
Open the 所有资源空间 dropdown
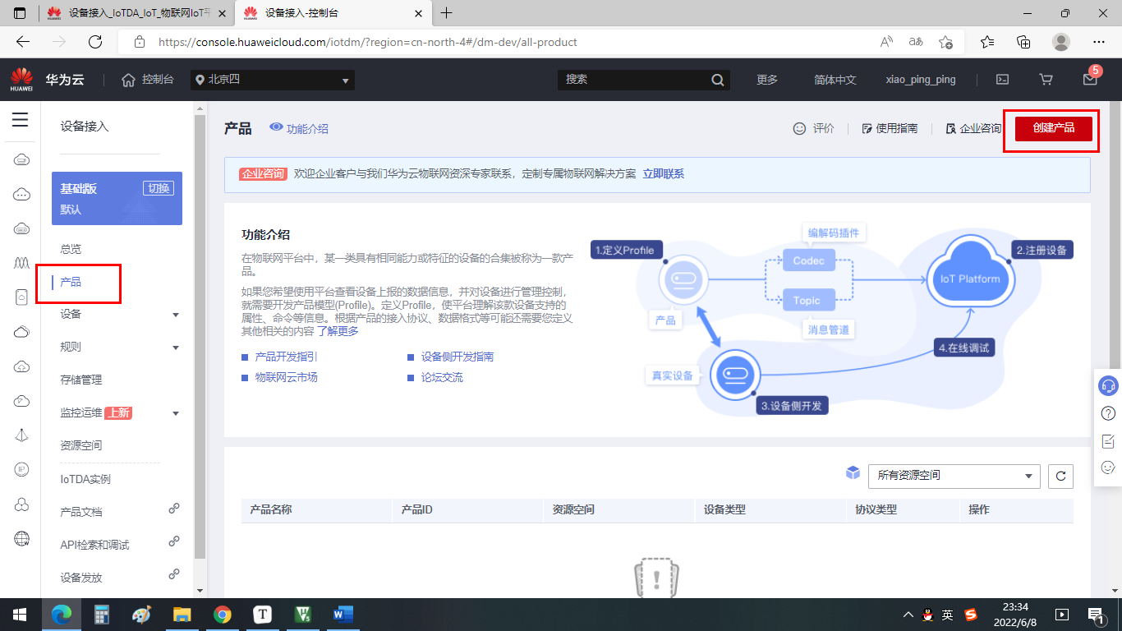coord(954,476)
